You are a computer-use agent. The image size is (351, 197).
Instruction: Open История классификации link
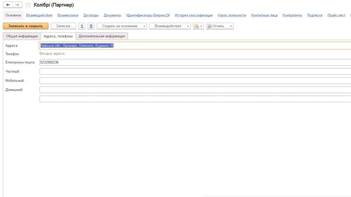[194, 15]
